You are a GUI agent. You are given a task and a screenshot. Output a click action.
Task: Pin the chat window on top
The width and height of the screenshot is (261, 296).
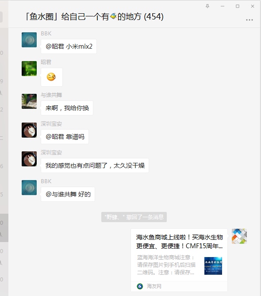click(x=207, y=6)
